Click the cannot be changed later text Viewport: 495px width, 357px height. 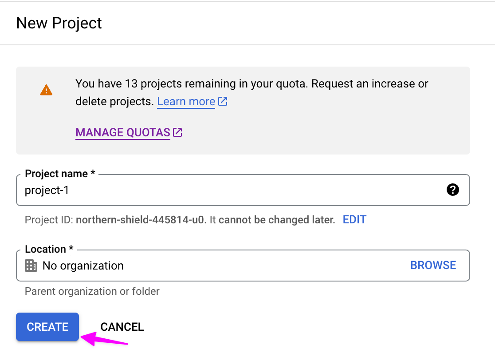[x=277, y=220]
